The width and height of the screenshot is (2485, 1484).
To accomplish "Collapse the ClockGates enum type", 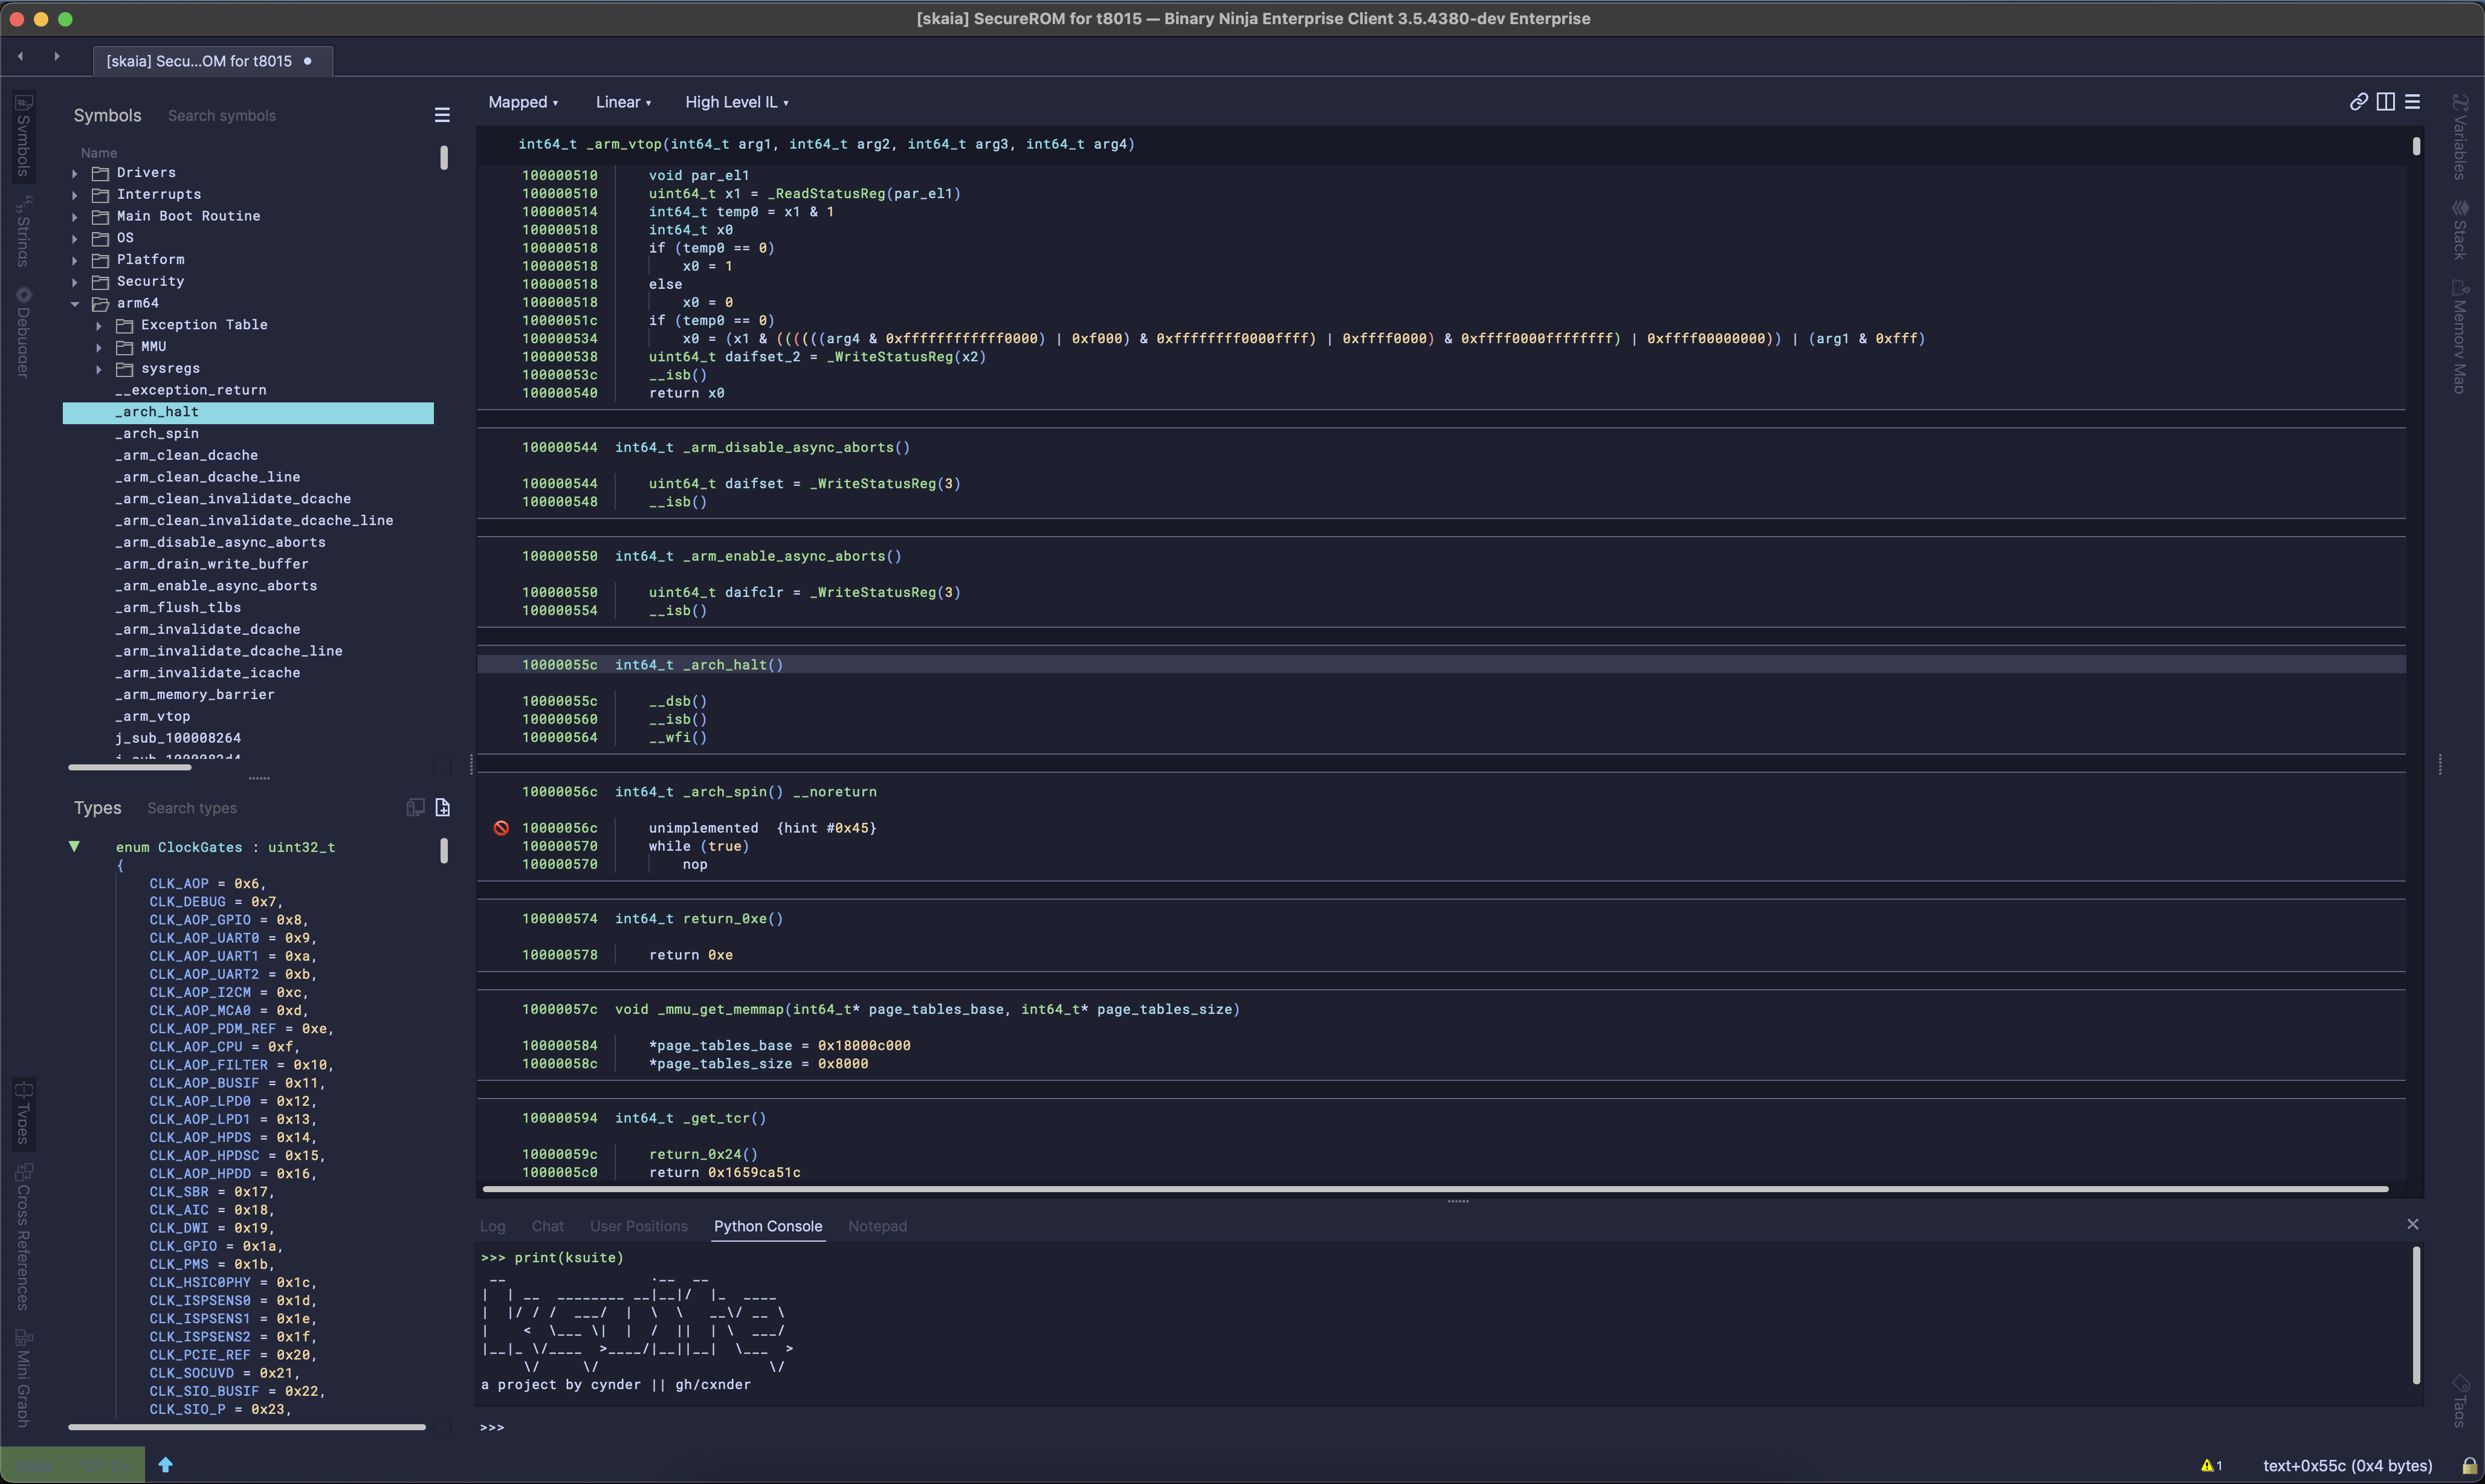I will (74, 847).
